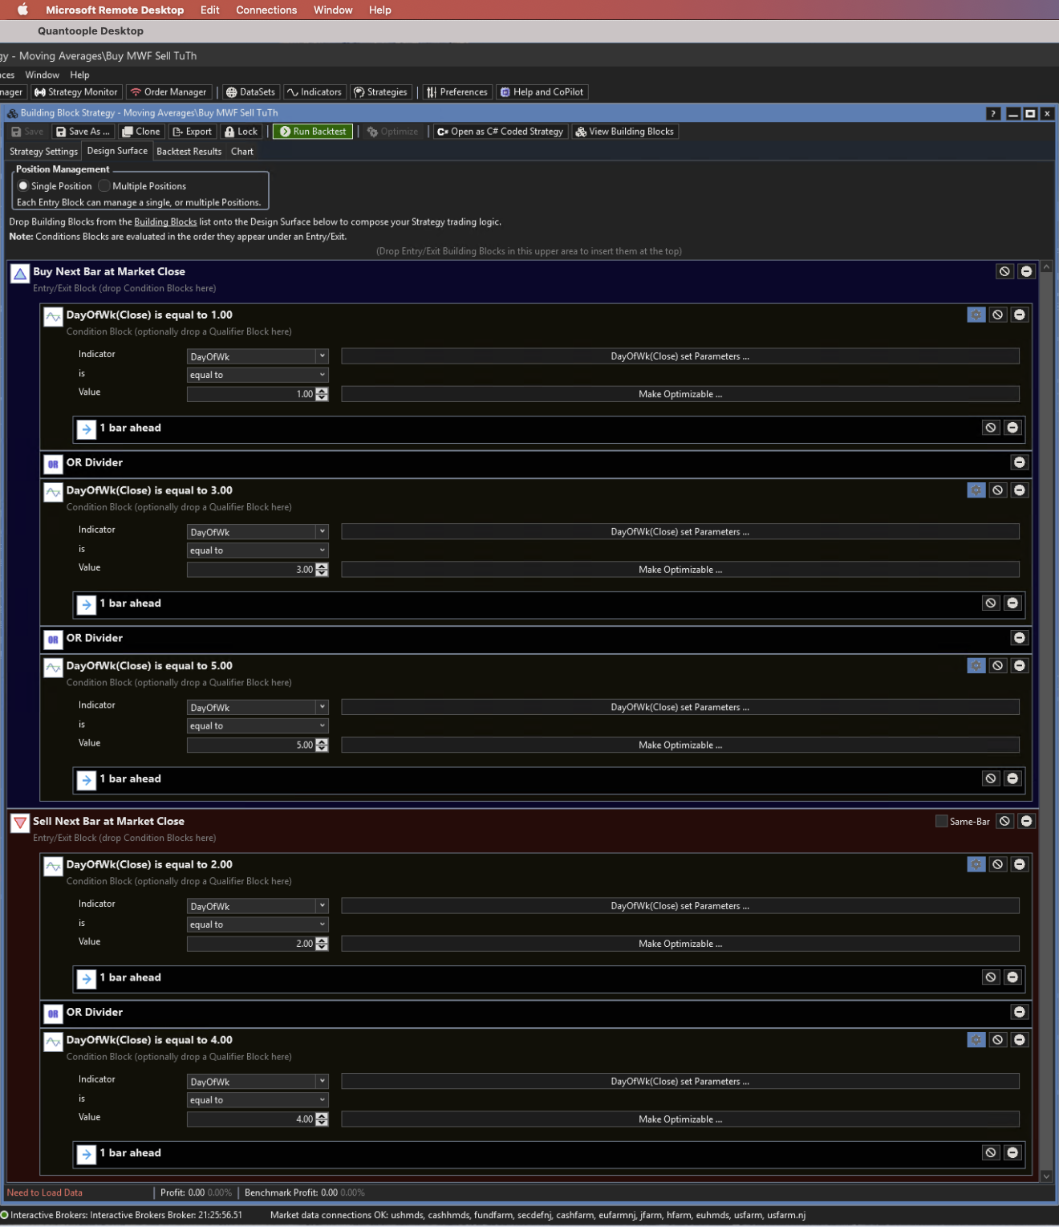Click Make Optimizable for value 3.00
The height and width of the screenshot is (1227, 1059).
click(680, 570)
